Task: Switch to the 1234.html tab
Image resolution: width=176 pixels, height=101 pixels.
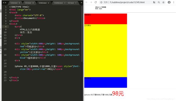Action: coord(14,3)
